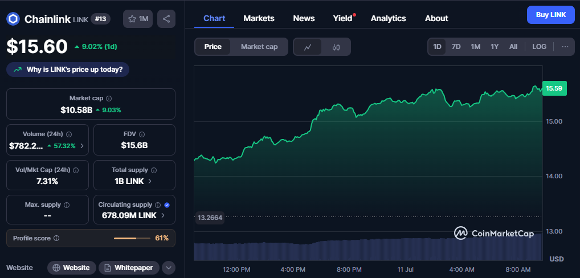The image size is (580, 278).
Task: Click the 7.31% Vol/Mkt Cap value
Action: point(47,182)
